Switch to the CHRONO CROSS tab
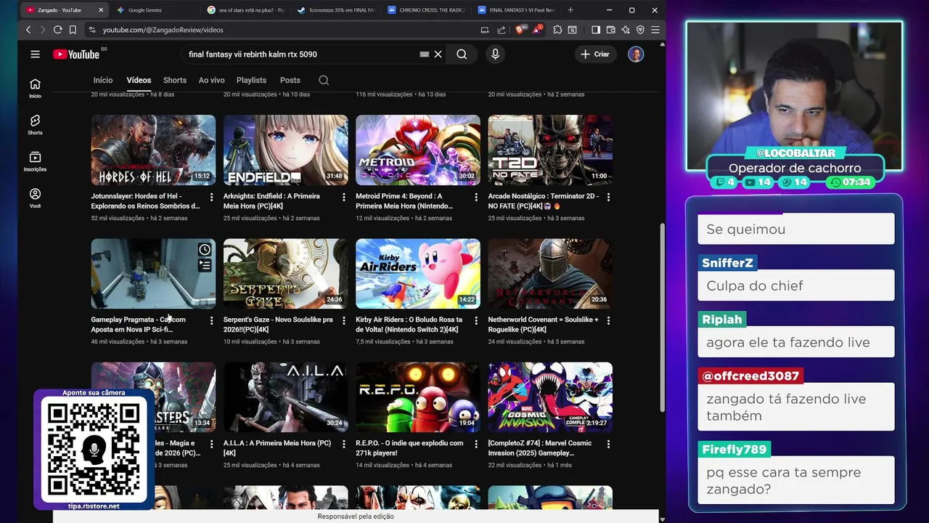 click(426, 10)
